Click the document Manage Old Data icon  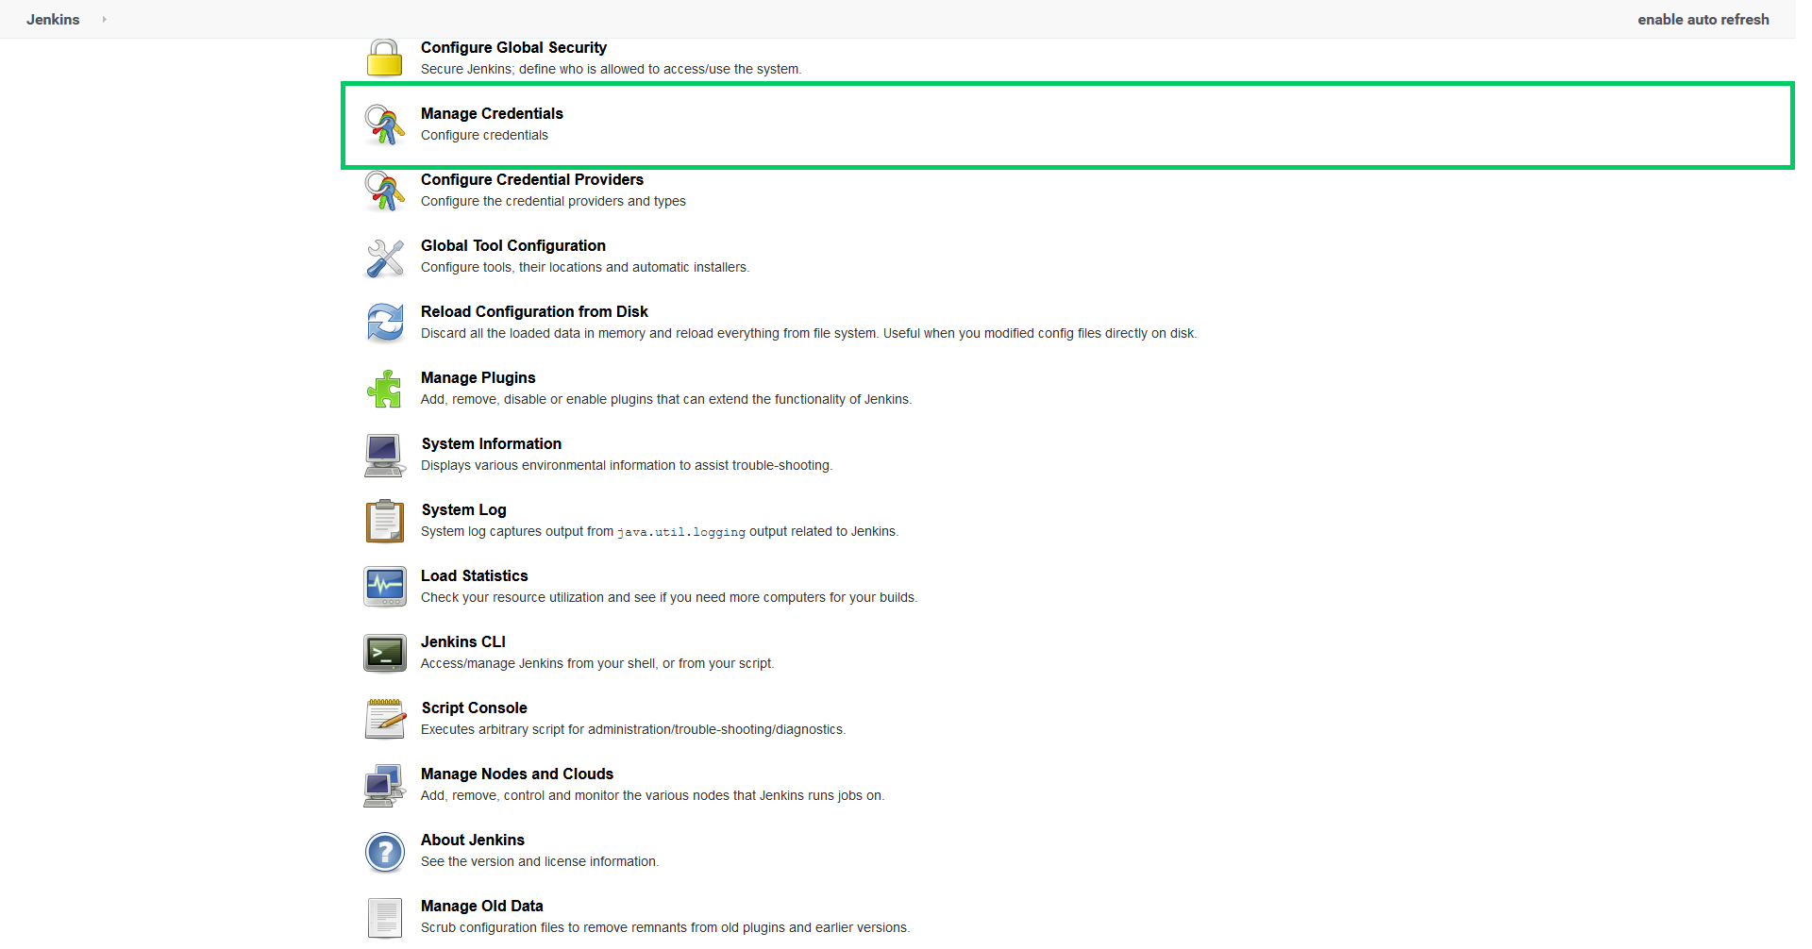(x=384, y=918)
